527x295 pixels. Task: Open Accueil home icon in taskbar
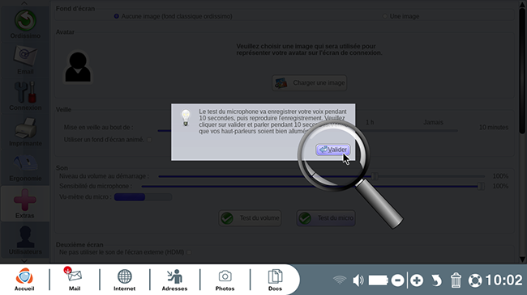(x=24, y=280)
